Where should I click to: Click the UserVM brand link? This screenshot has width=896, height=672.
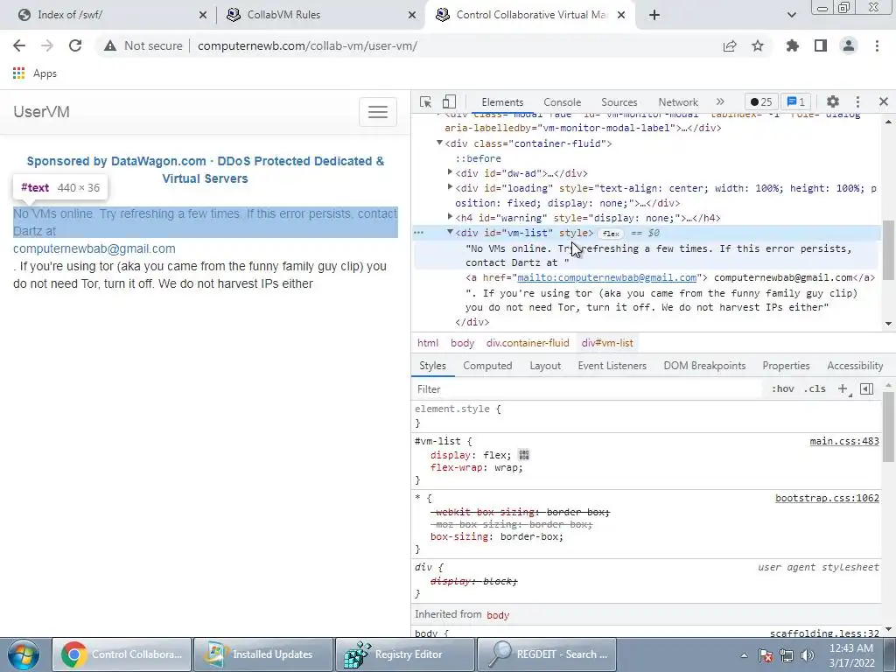tap(42, 112)
